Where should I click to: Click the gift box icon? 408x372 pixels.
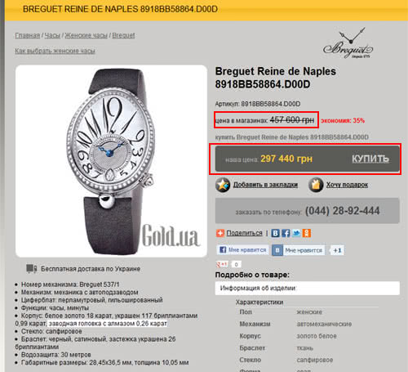tap(316, 185)
